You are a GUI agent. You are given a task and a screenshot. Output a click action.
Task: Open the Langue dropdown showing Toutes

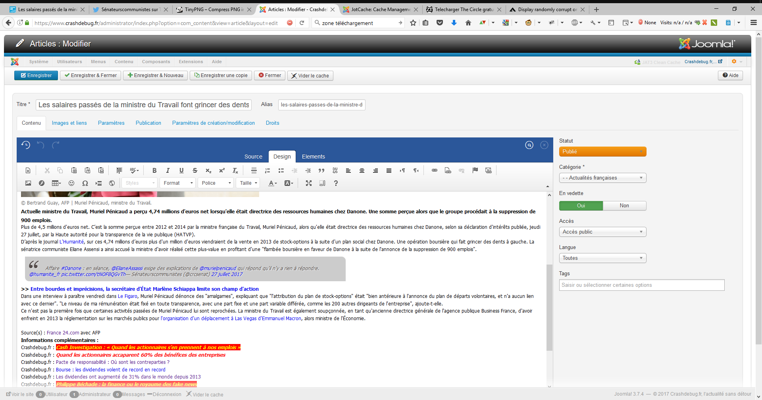[602, 258]
